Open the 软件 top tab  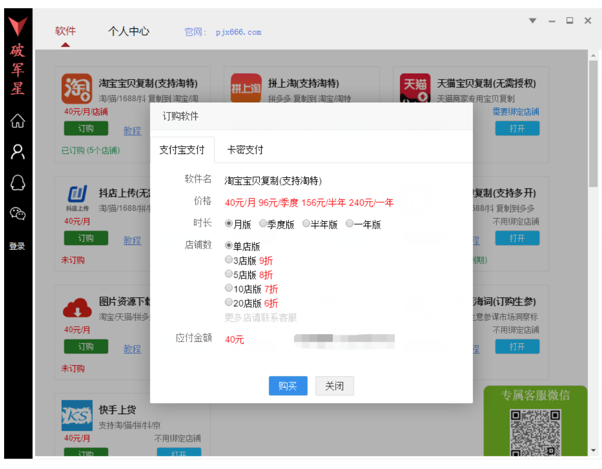[x=65, y=31]
